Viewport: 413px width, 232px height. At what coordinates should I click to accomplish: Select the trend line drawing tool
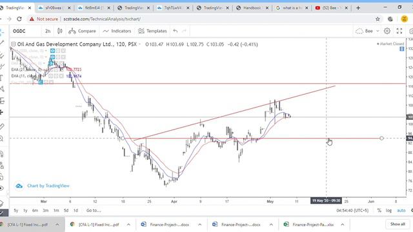[2, 43]
